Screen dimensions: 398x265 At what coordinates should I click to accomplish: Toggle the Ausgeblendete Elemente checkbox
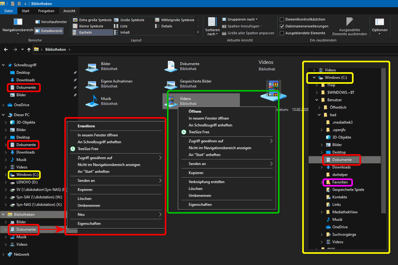(282, 33)
